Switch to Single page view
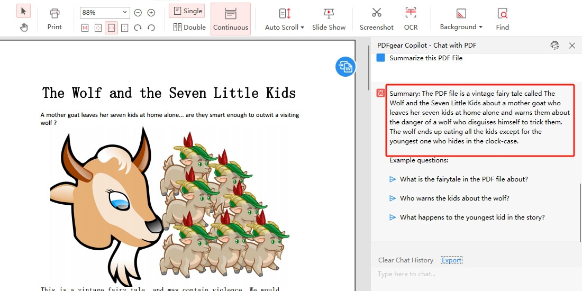Image resolution: width=582 pixels, height=291 pixels. tap(187, 11)
